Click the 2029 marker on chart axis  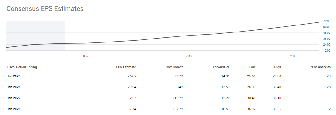(189, 56)
